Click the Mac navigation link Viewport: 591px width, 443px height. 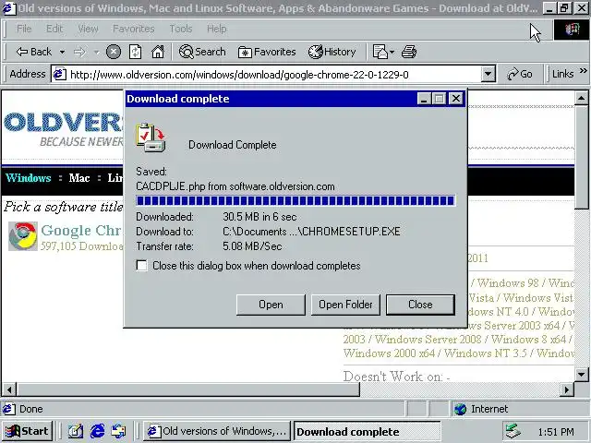(79, 178)
